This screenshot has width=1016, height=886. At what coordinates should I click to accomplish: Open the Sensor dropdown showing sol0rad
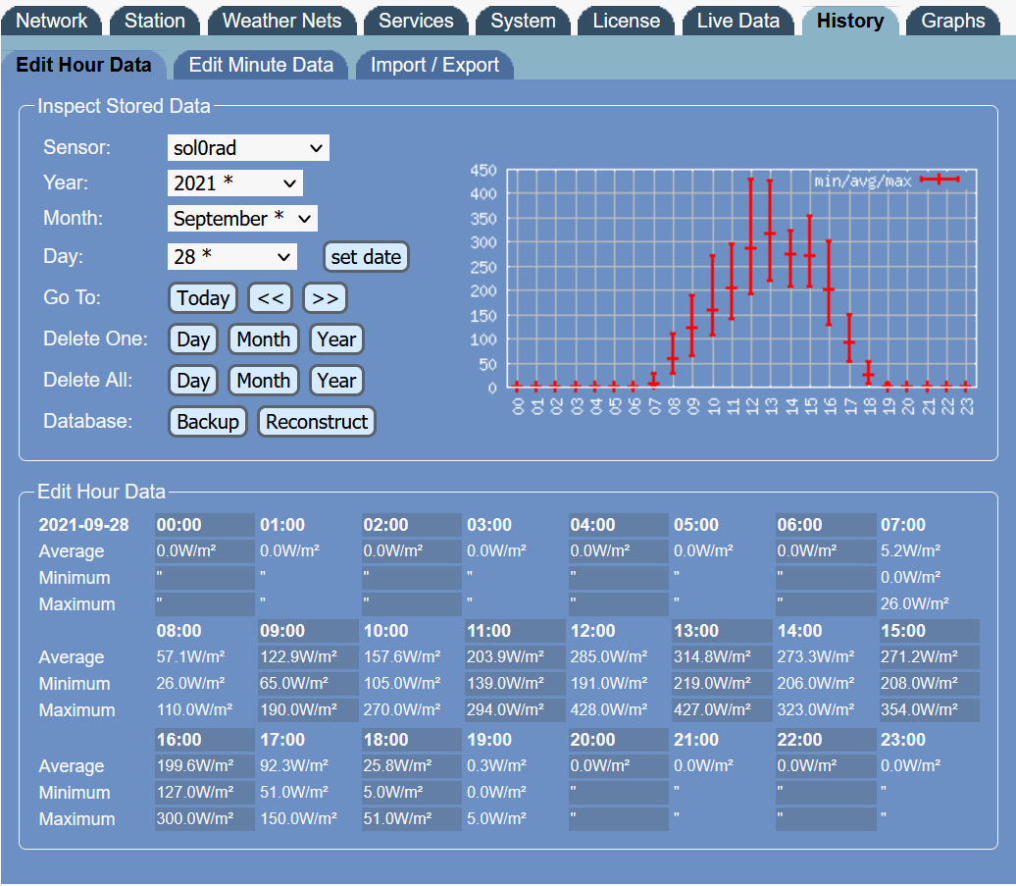point(248,148)
